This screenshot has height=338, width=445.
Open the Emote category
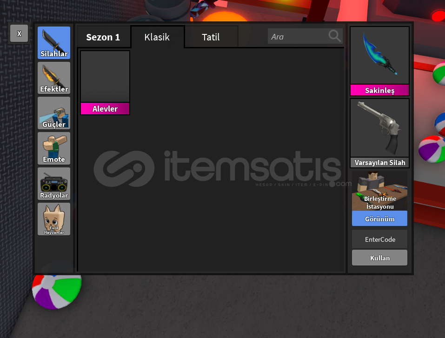(x=54, y=148)
